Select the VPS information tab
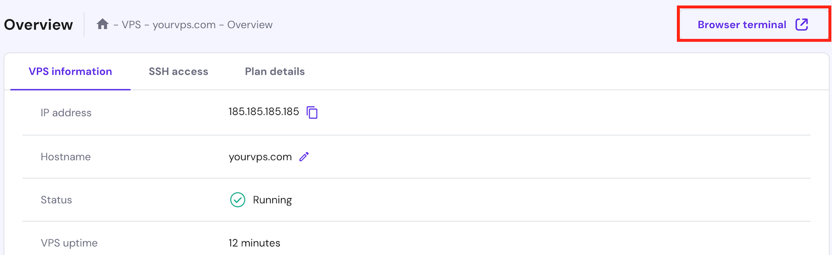832x255 pixels. (x=70, y=72)
